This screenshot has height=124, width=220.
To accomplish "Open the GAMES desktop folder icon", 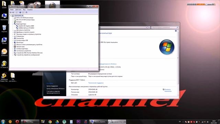I will [4, 4].
